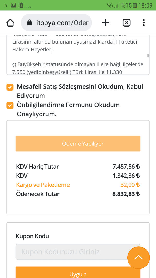Tap the orange scroll-to-top arrow button
Screen dimensions: 156x278
pyautogui.click(x=138, y=257)
